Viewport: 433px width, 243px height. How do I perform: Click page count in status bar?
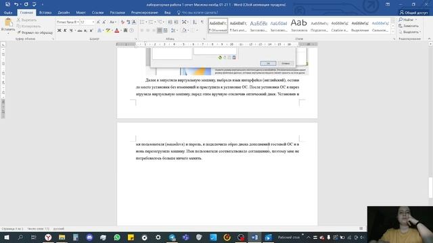(12, 229)
